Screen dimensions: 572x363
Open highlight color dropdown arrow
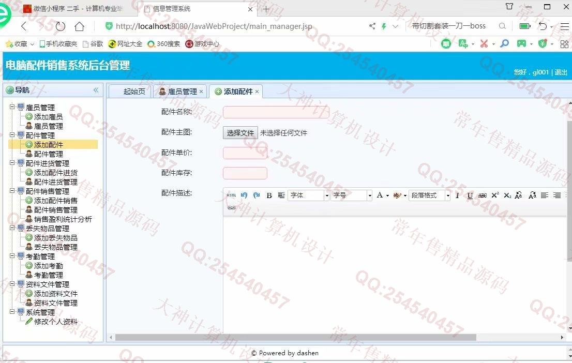click(x=405, y=195)
